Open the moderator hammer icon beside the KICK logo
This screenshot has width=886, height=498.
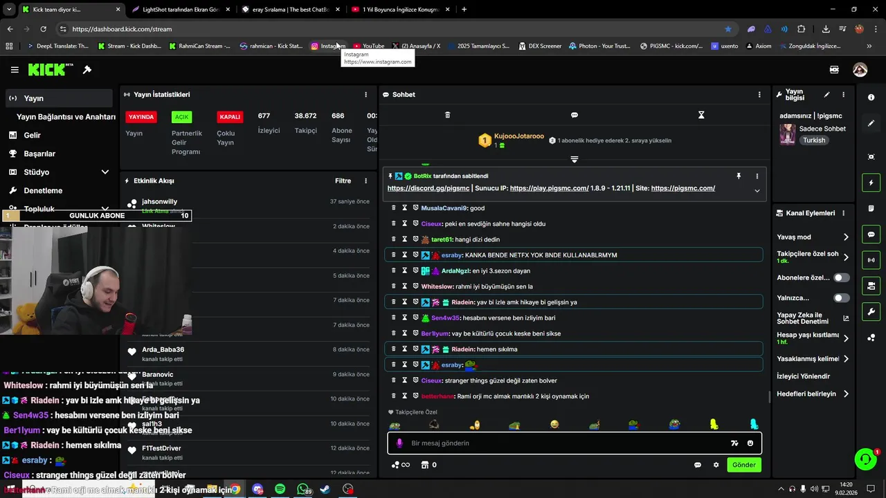(87, 70)
